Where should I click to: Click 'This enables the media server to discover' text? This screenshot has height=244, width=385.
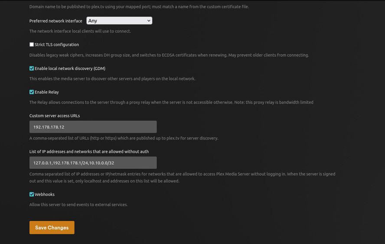pyautogui.click(x=112, y=78)
